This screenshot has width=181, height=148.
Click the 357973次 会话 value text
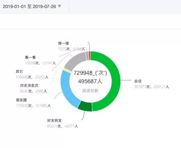tap(142, 87)
